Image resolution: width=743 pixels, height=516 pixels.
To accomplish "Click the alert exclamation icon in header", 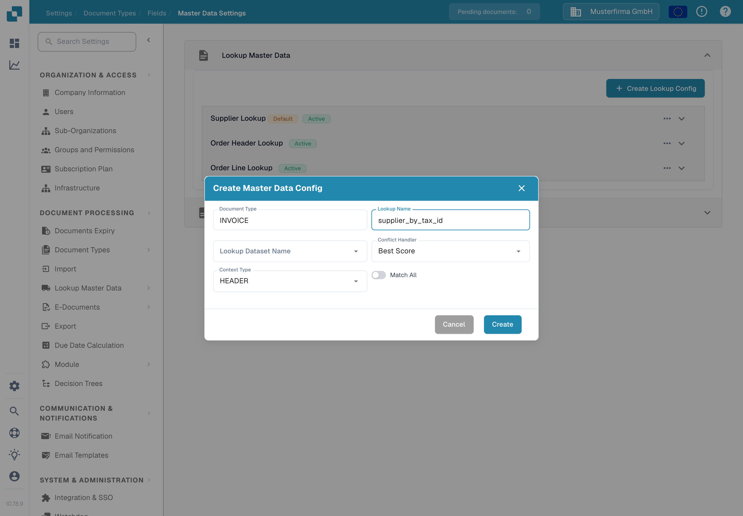I will (702, 12).
